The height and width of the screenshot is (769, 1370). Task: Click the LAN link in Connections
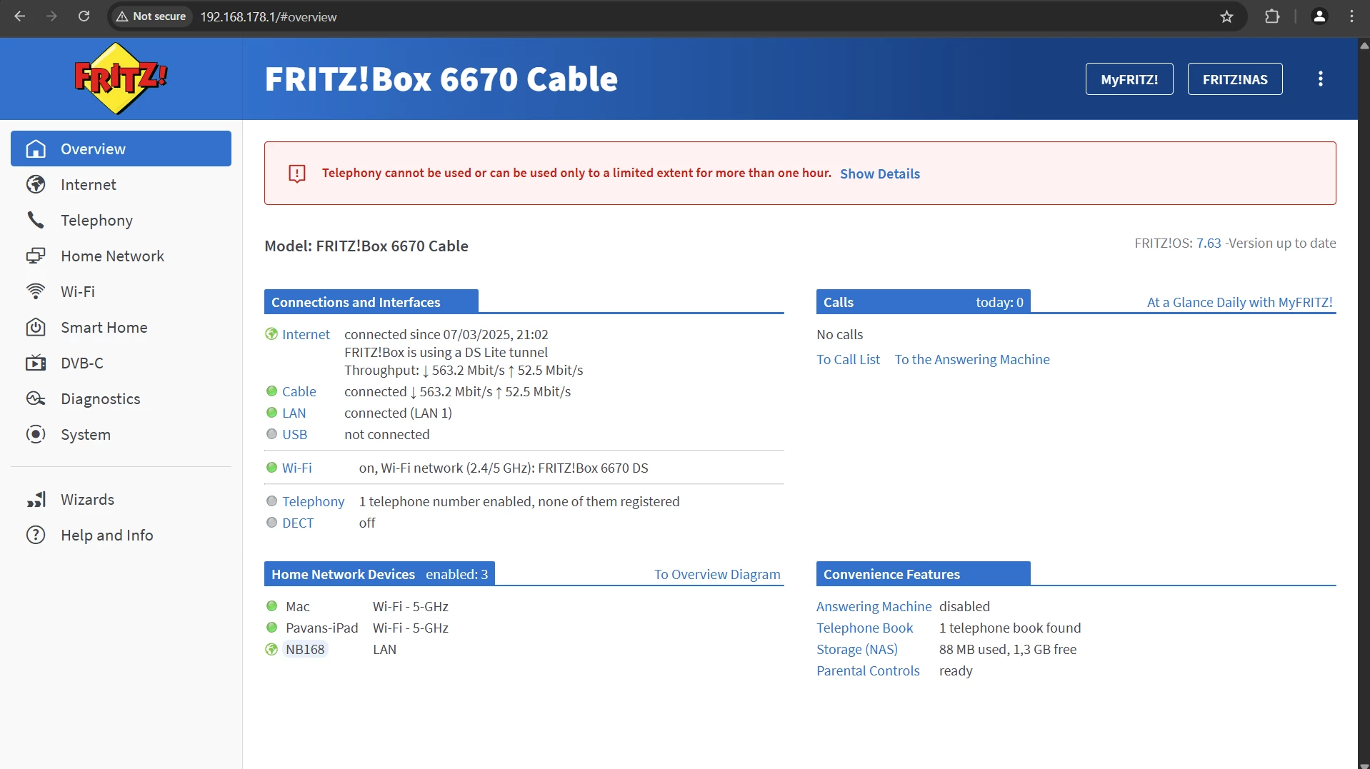coord(294,413)
